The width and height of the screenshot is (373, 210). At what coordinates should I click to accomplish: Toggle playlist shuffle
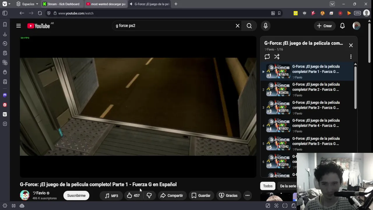point(277,57)
